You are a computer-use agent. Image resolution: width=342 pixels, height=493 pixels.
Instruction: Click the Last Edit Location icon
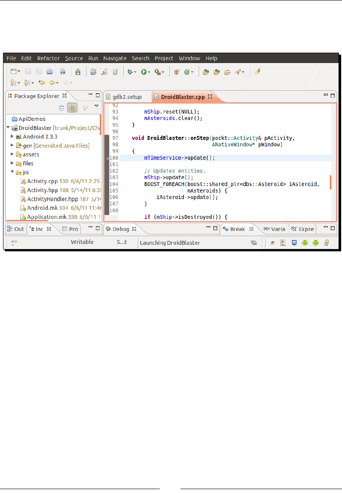coord(42,82)
